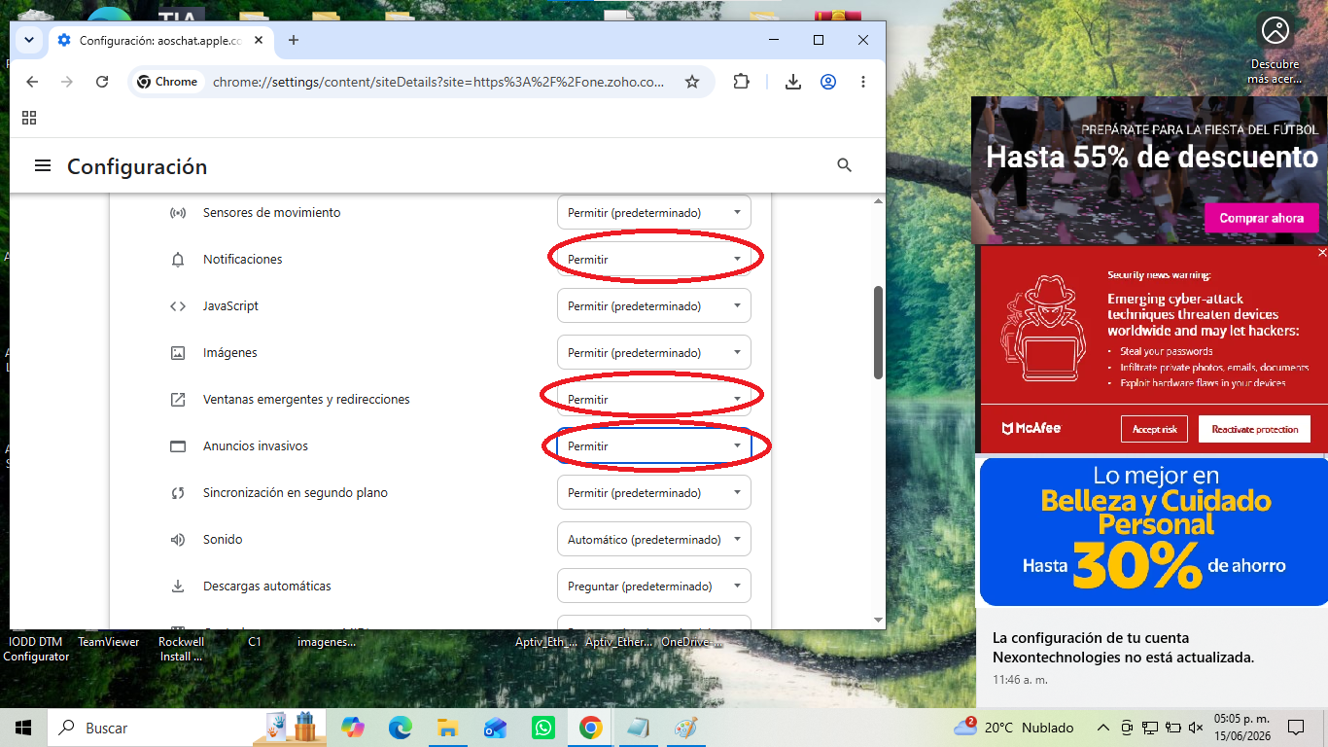Reload the current Chrome page

coord(102,82)
